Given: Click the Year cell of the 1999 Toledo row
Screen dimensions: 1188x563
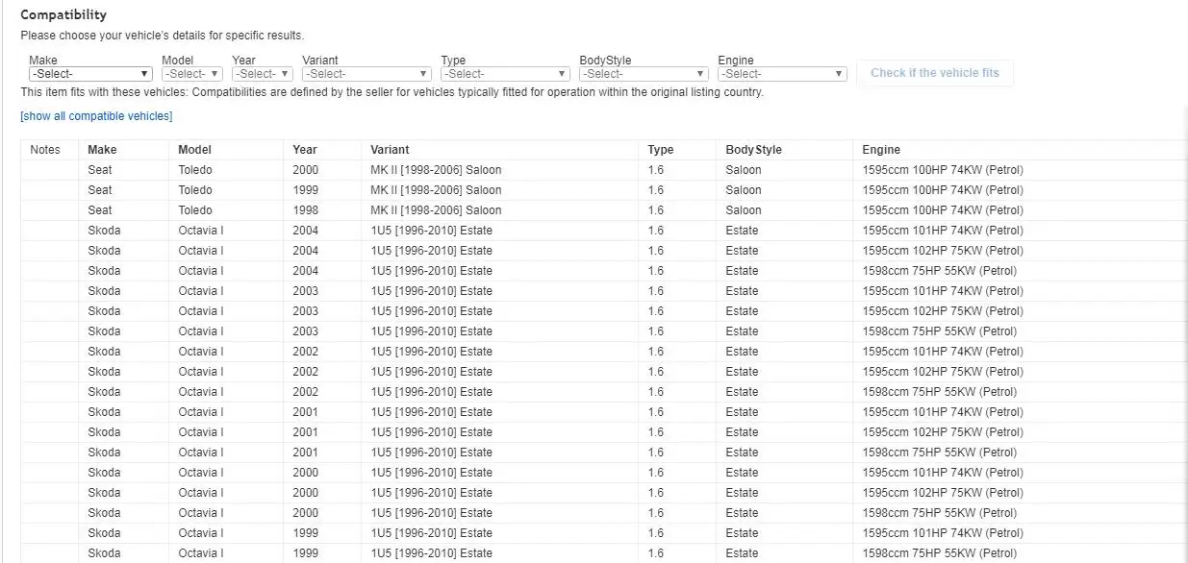Looking at the screenshot, I should [306, 190].
